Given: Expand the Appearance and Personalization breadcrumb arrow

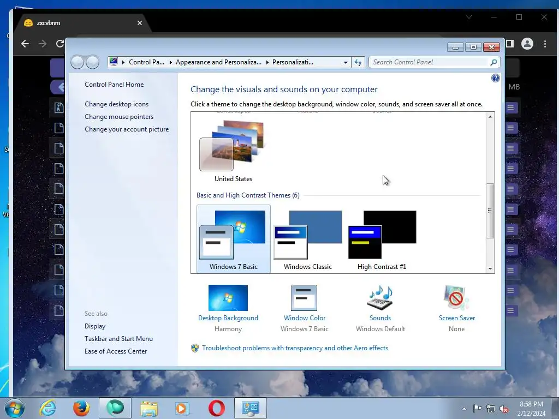Looking at the screenshot, I should tap(267, 62).
